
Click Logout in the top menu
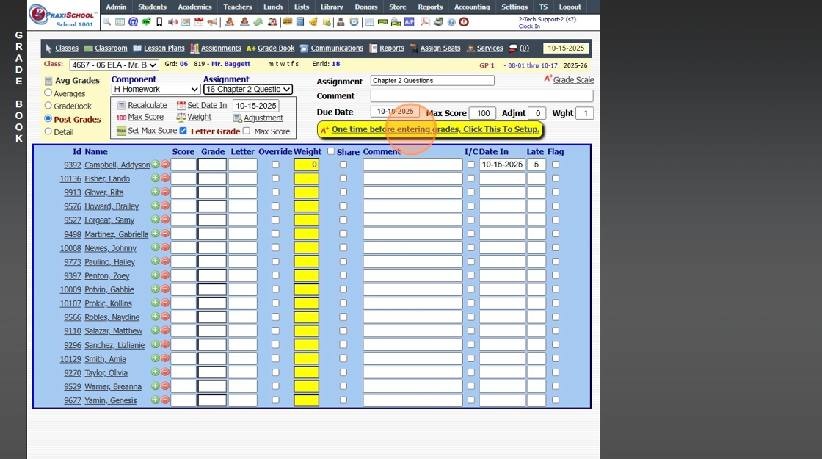click(x=570, y=7)
